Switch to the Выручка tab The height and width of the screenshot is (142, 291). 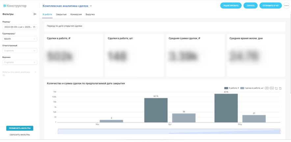click(x=90, y=14)
